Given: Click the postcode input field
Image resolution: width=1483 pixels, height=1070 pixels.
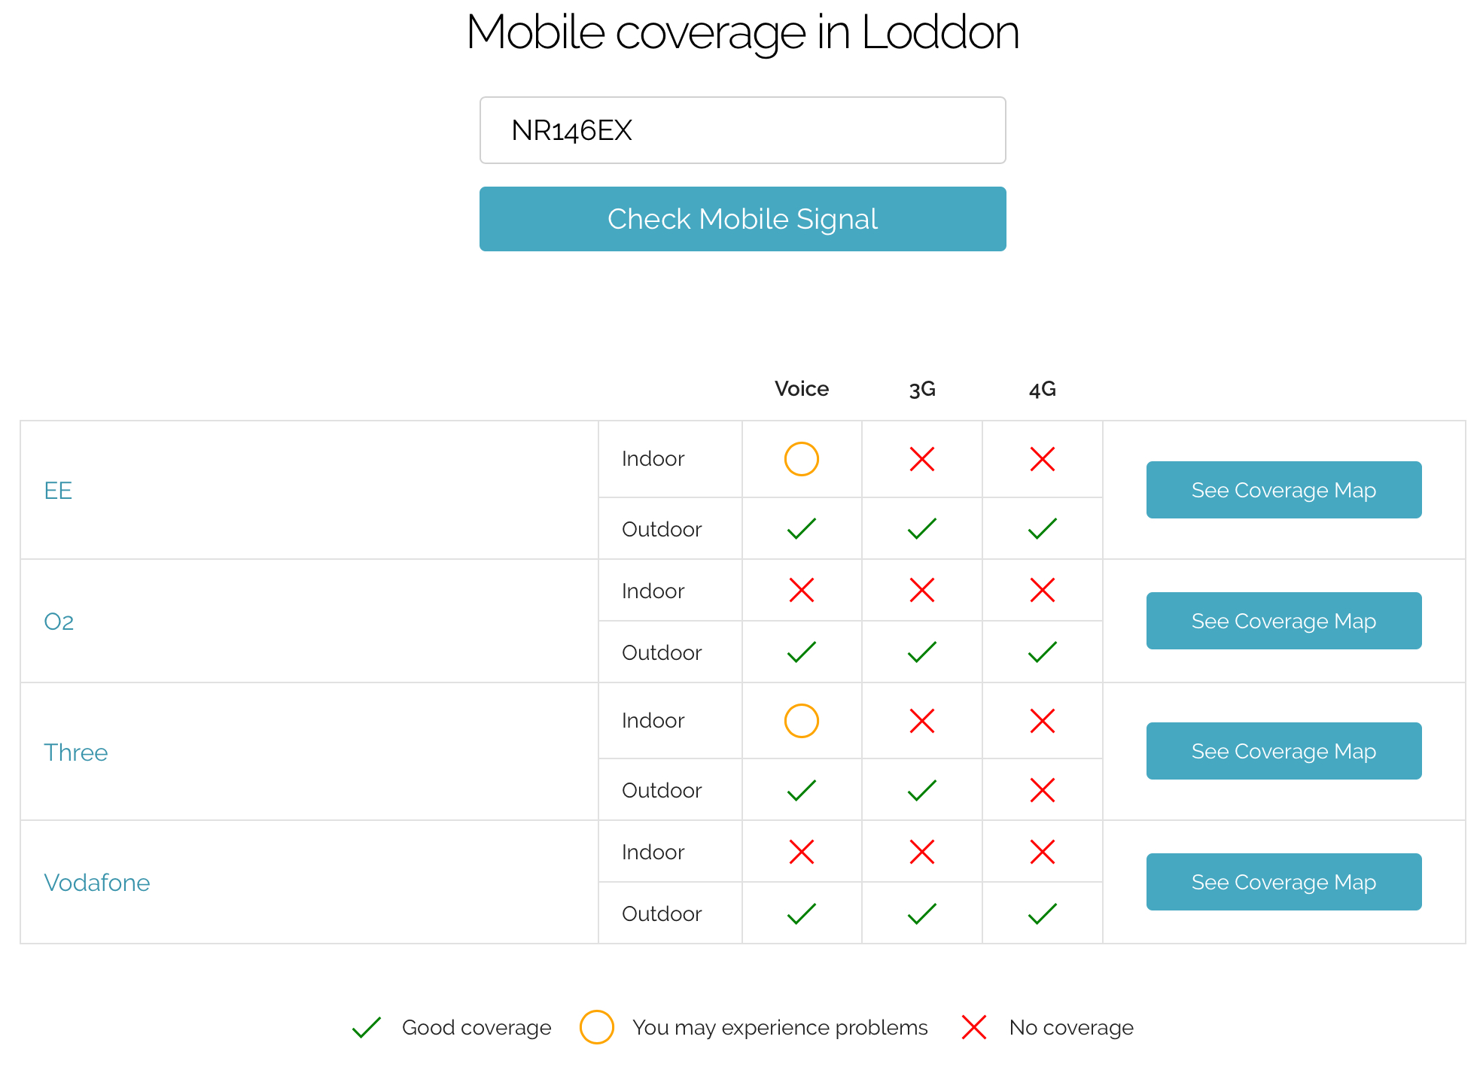Looking at the screenshot, I should [742, 130].
